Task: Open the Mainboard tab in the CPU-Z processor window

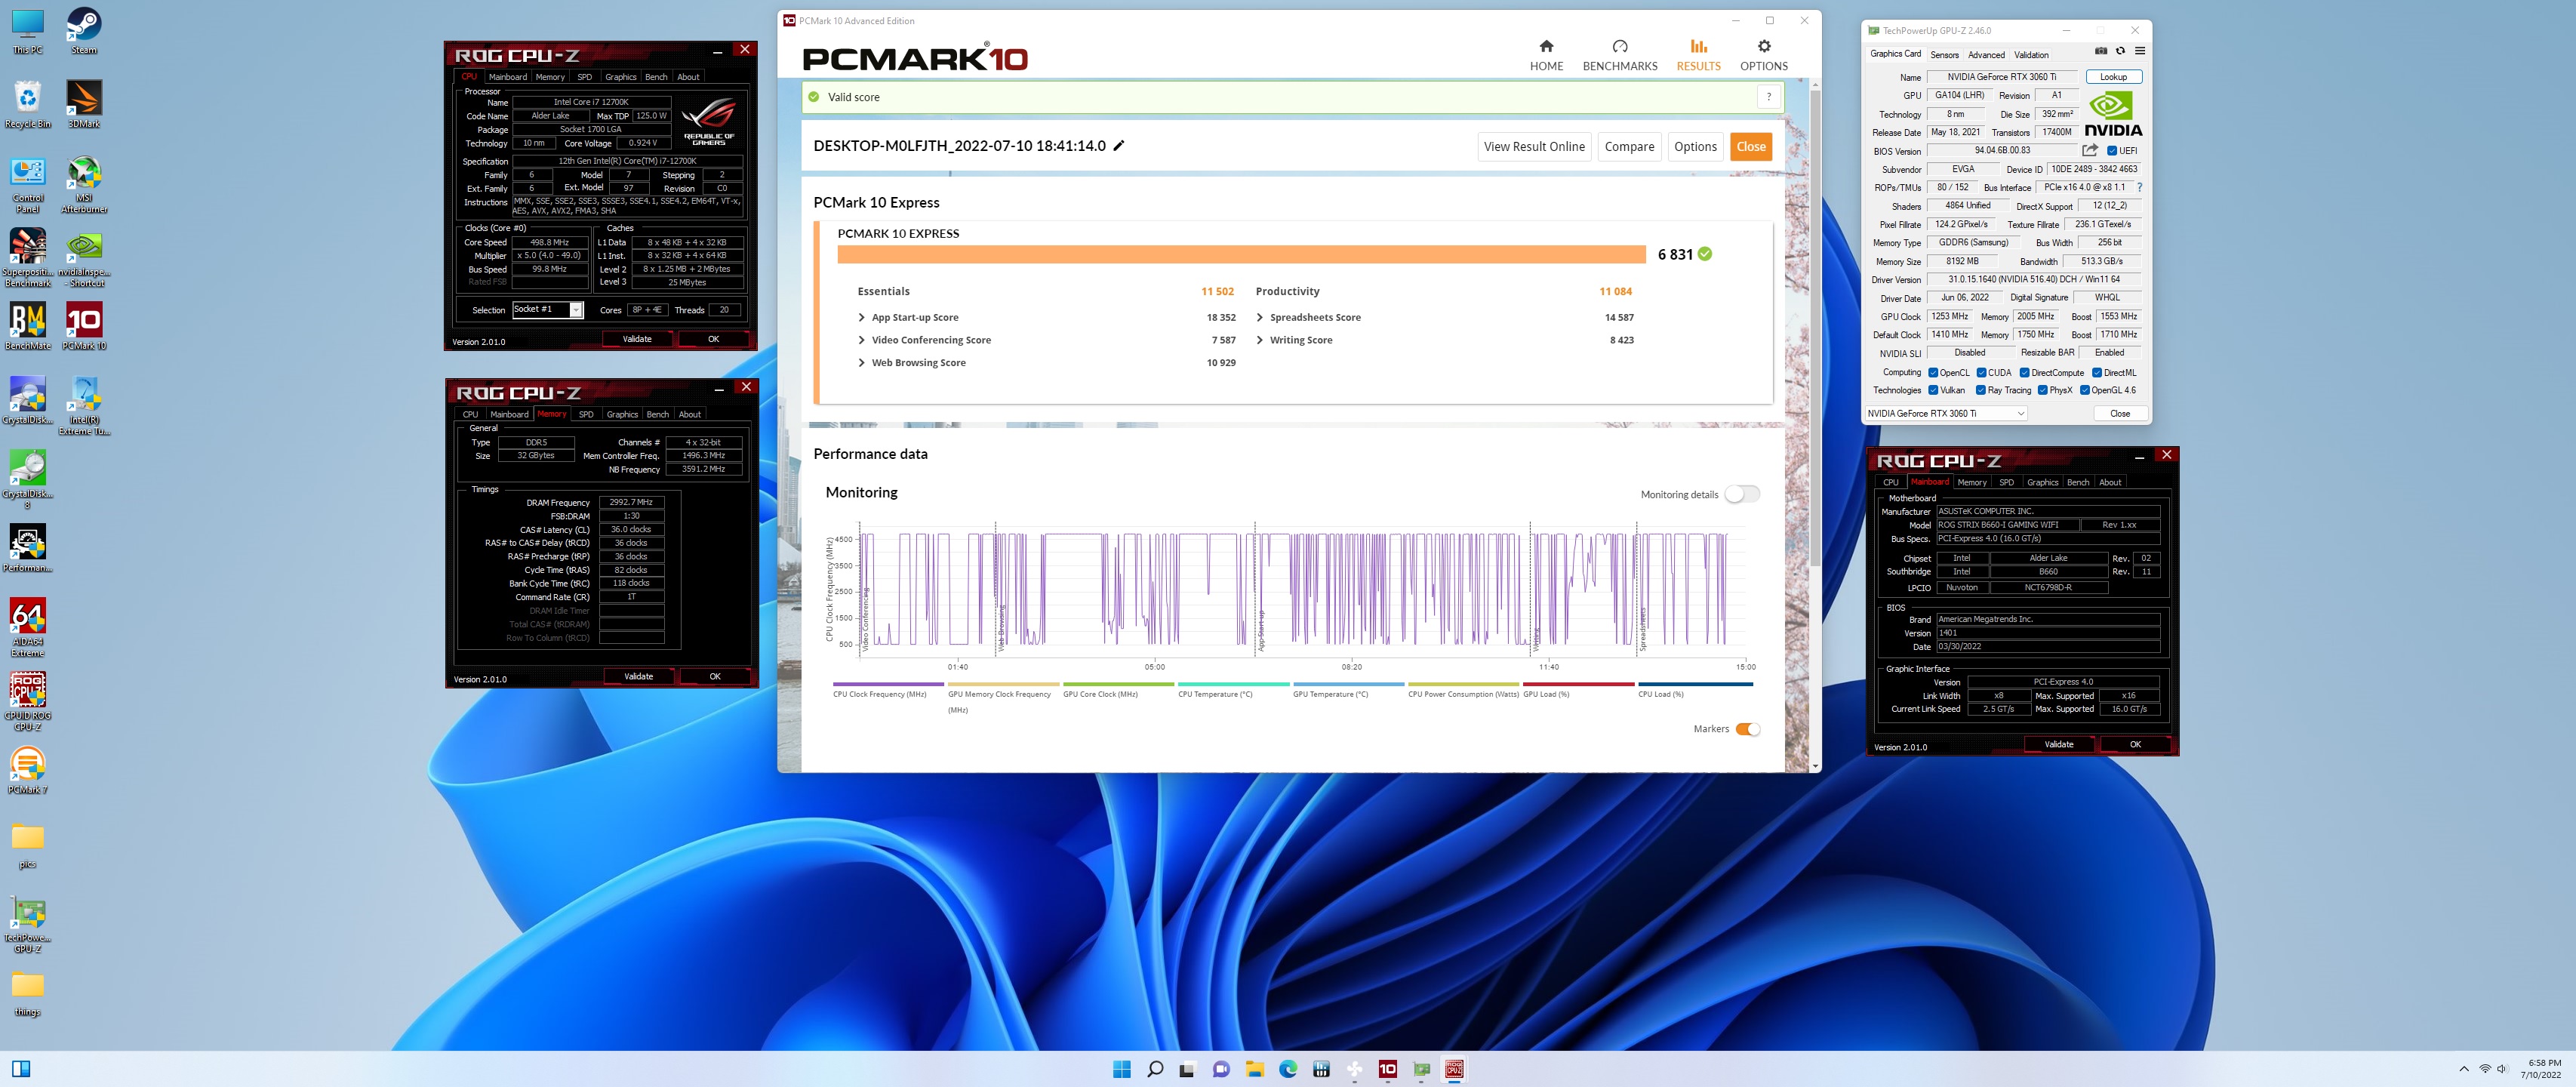Action: [507, 77]
